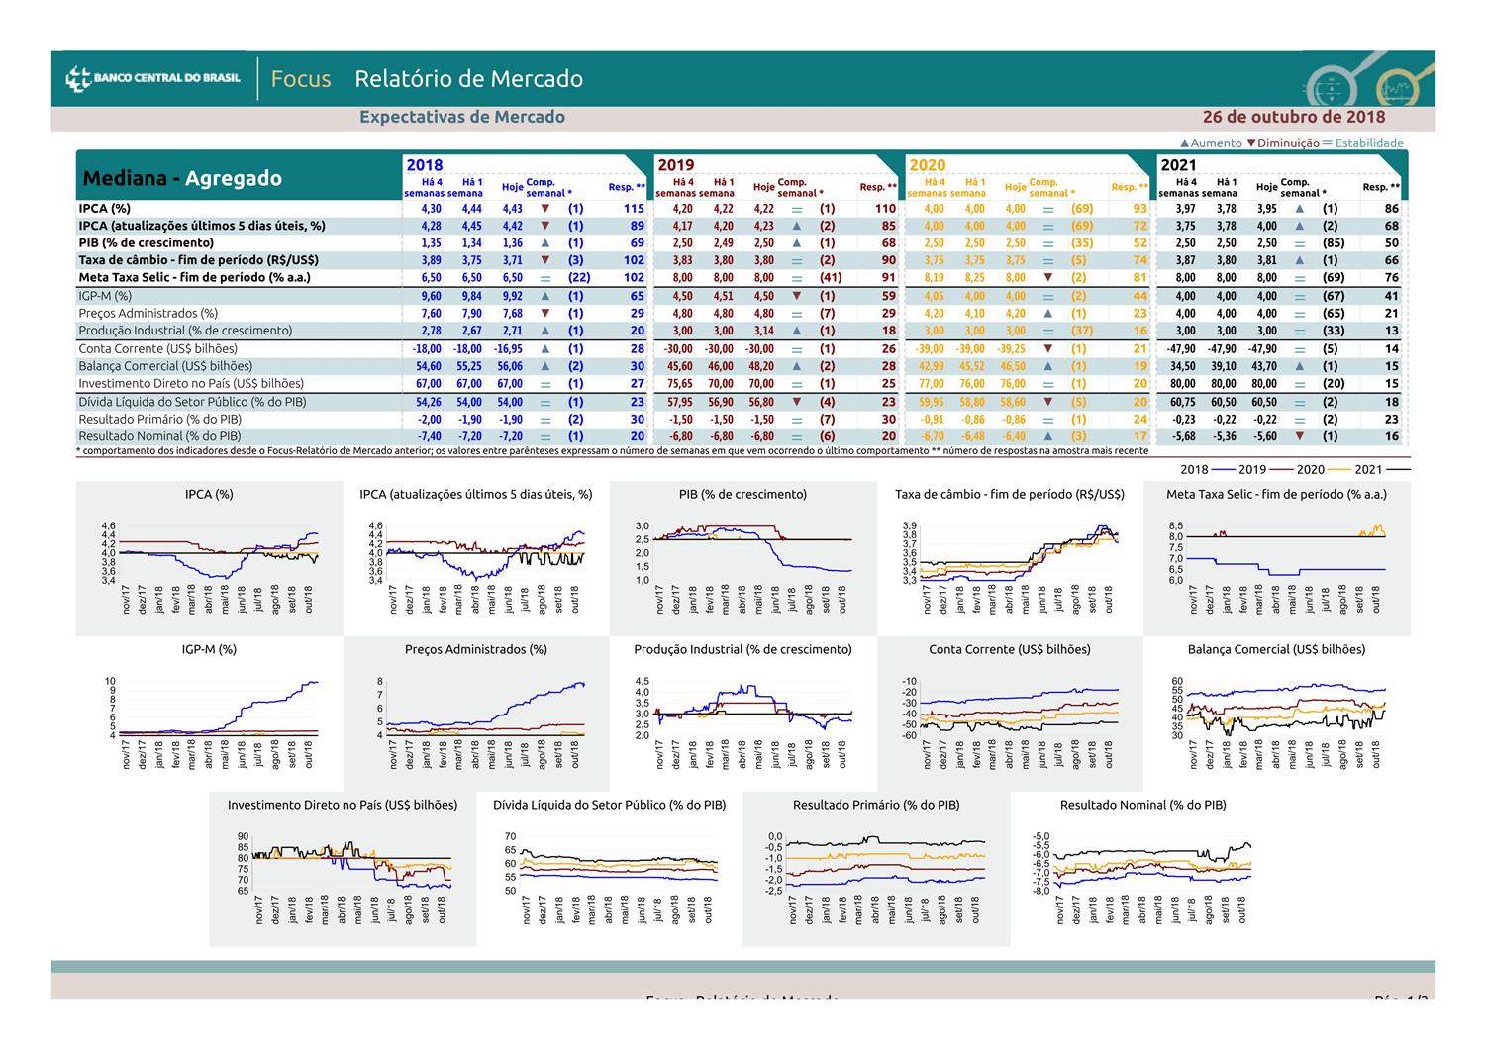Select the 2019 year column header

pos(676,165)
